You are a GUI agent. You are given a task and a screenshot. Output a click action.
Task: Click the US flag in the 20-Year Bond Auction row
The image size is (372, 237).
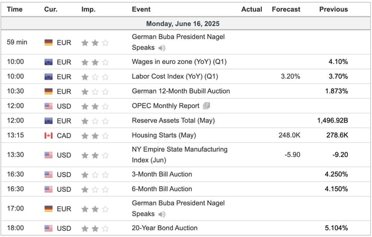click(x=49, y=228)
